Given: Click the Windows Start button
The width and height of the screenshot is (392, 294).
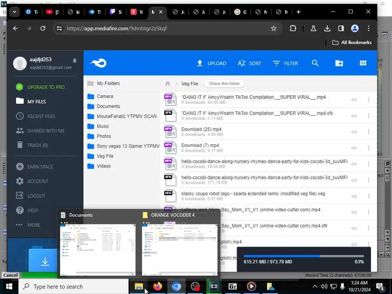Looking at the screenshot, I should point(9,286).
